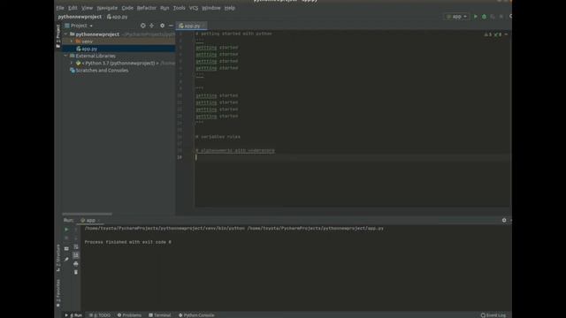
Task: Click Rerun green arrow in Run panel
Action: tap(66, 230)
